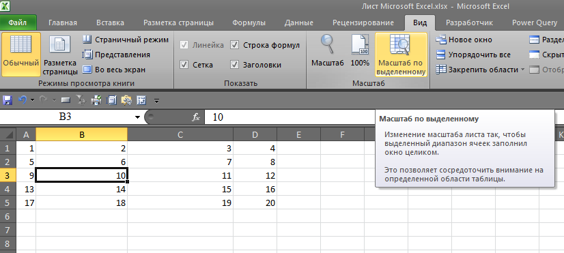564x253 pixels.
Task: Switch to the Главная tab
Action: 63,23
